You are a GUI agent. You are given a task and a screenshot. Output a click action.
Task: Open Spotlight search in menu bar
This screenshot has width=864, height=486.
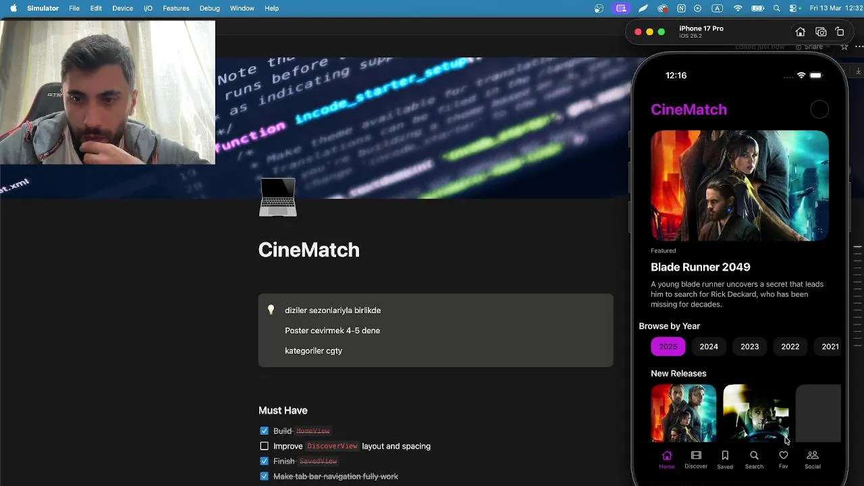(x=776, y=8)
